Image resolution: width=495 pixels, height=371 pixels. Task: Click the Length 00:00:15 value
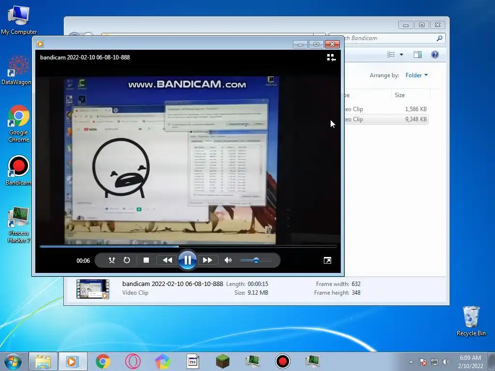click(x=258, y=284)
